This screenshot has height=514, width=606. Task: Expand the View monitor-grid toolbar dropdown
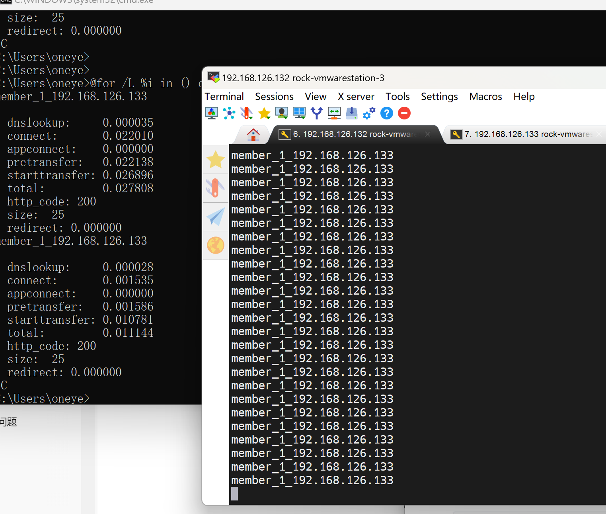(x=299, y=113)
